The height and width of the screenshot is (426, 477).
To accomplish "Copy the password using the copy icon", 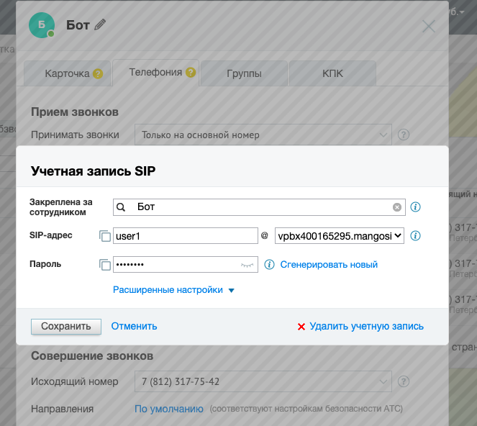I will [x=105, y=265].
